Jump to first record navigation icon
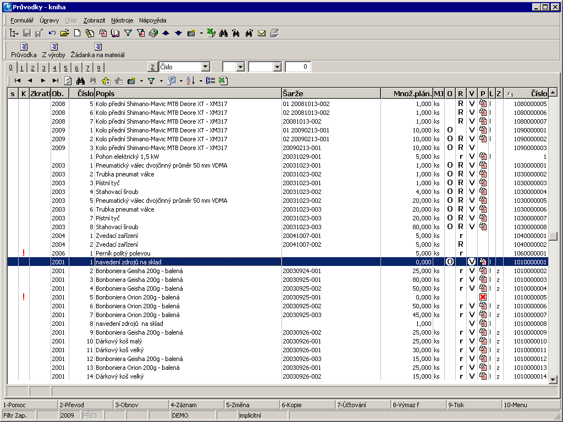 tap(18, 81)
